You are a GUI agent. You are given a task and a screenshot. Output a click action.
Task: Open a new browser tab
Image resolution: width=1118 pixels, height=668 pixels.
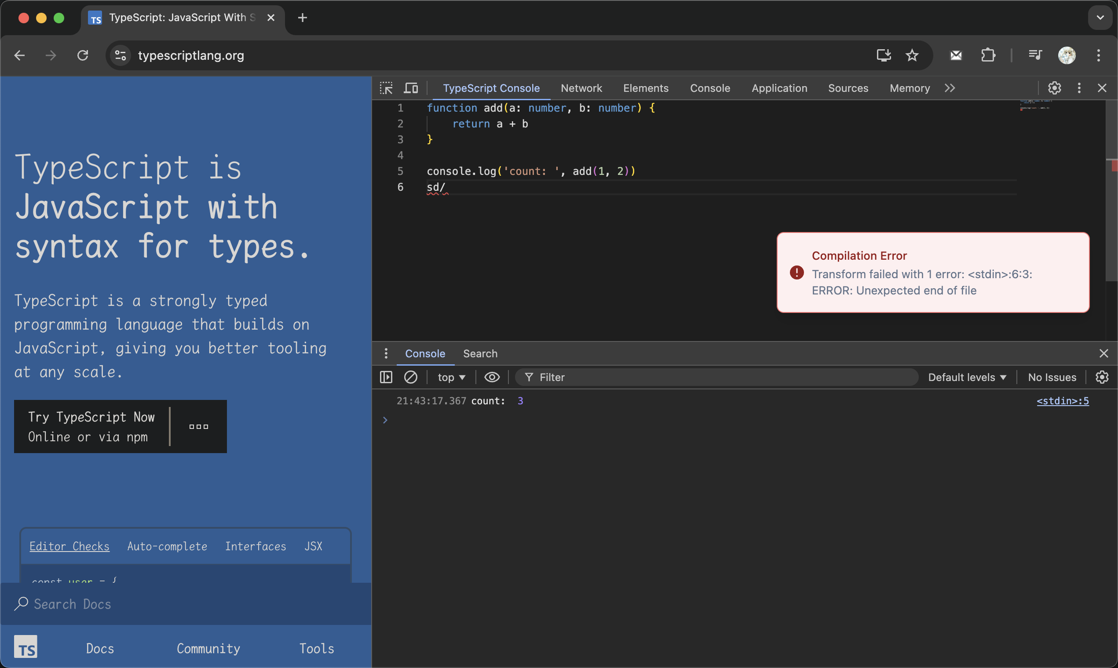302,18
